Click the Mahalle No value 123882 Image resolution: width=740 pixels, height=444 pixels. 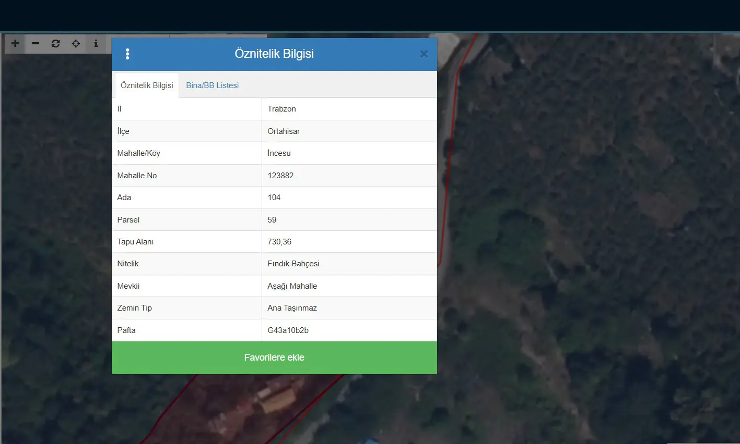pyautogui.click(x=280, y=176)
